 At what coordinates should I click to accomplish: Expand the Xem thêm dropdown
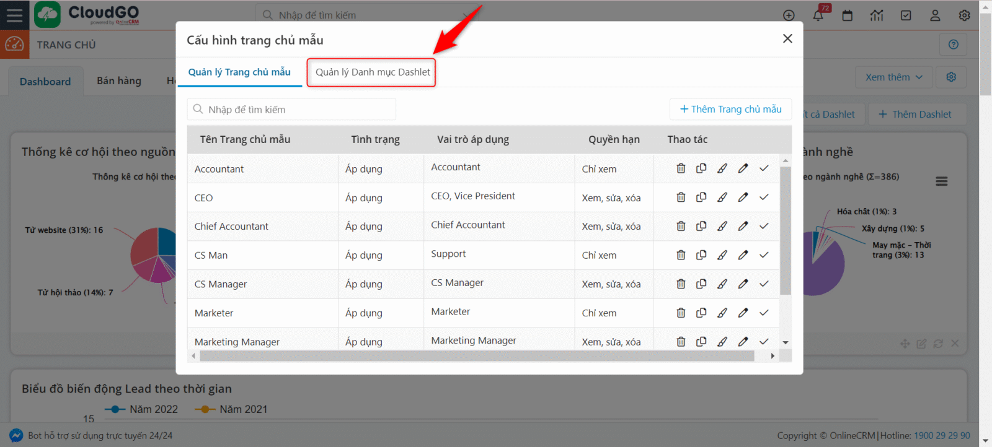pos(893,77)
